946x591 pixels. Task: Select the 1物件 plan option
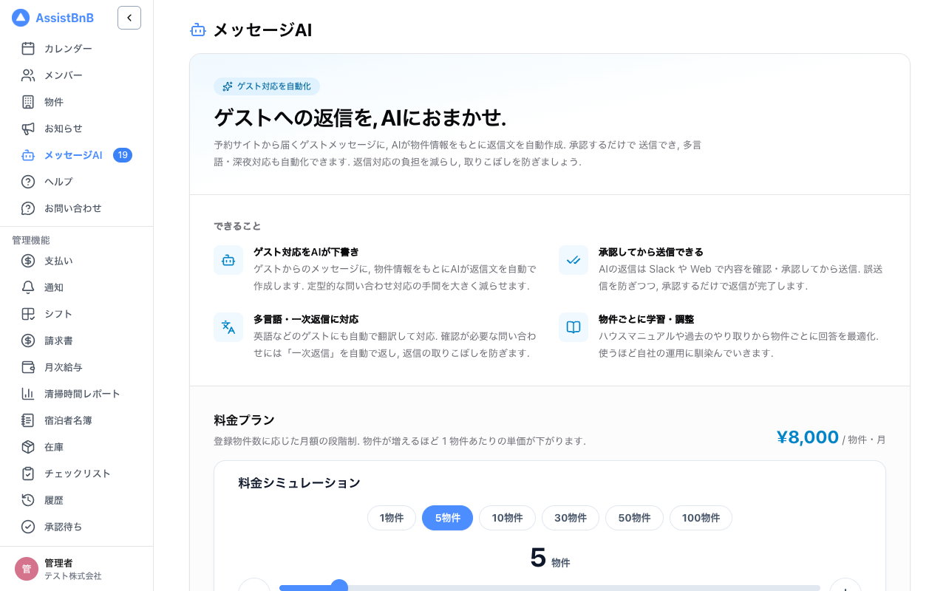tap(392, 518)
